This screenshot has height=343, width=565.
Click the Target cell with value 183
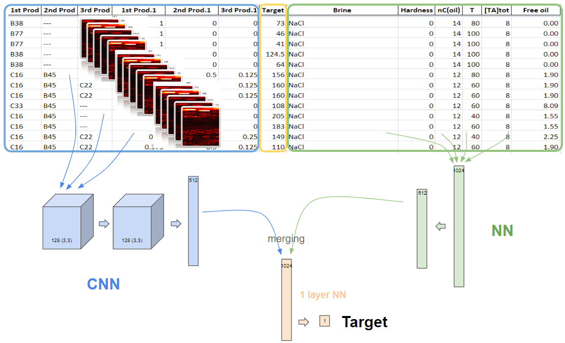click(x=273, y=126)
